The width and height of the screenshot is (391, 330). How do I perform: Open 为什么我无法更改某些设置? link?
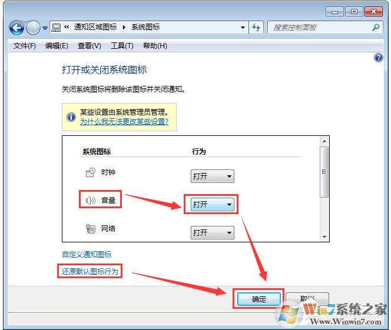click(124, 122)
